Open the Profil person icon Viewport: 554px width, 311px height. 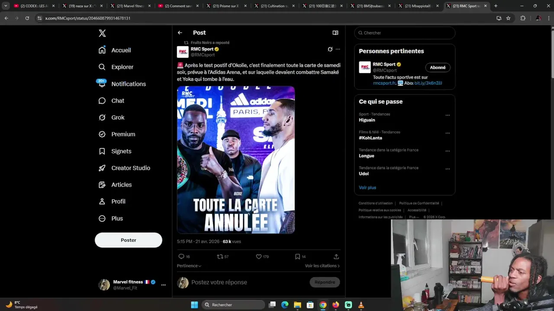102,202
